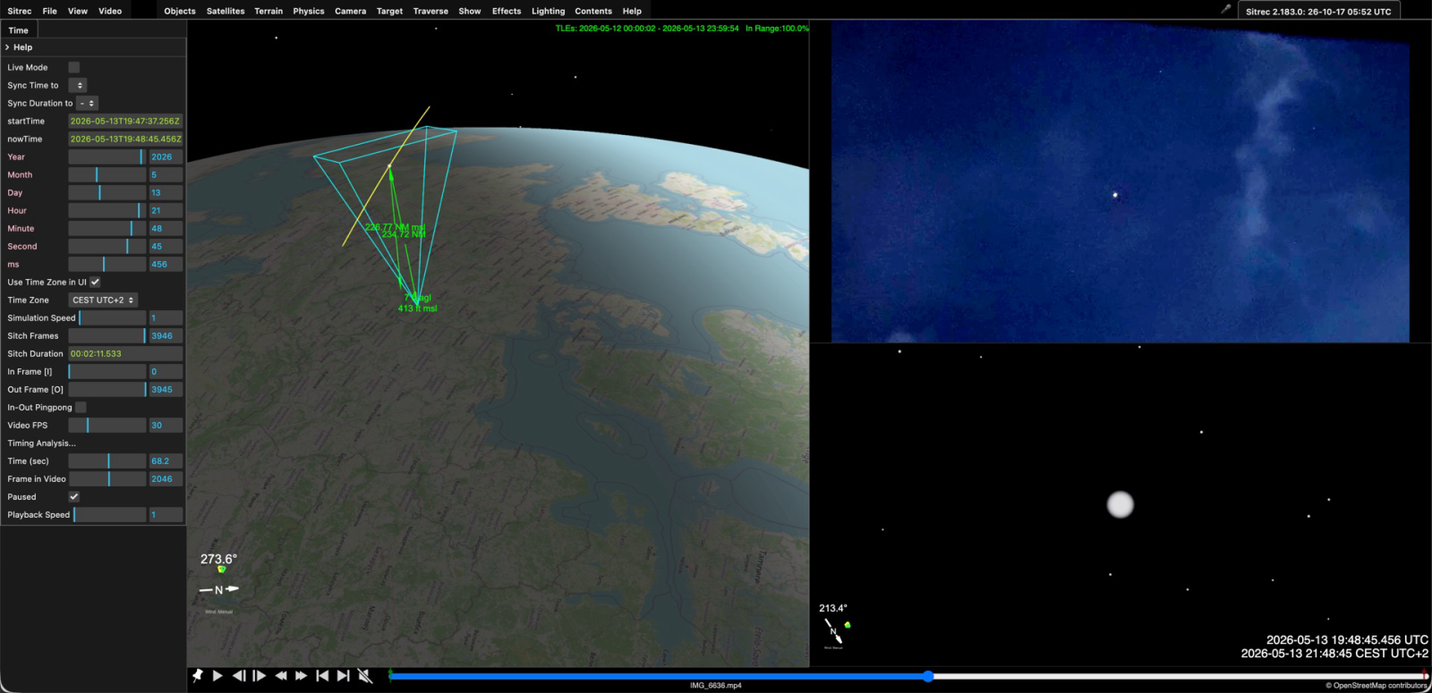The image size is (1432, 693).
Task: Click the compass N arrow in the globe view
Action: tap(219, 589)
